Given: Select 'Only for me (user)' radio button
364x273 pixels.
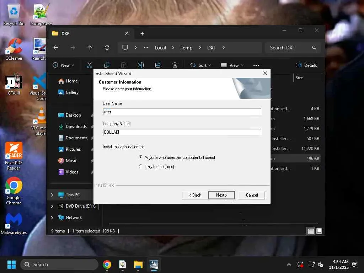Looking at the screenshot, I should 141,166.
